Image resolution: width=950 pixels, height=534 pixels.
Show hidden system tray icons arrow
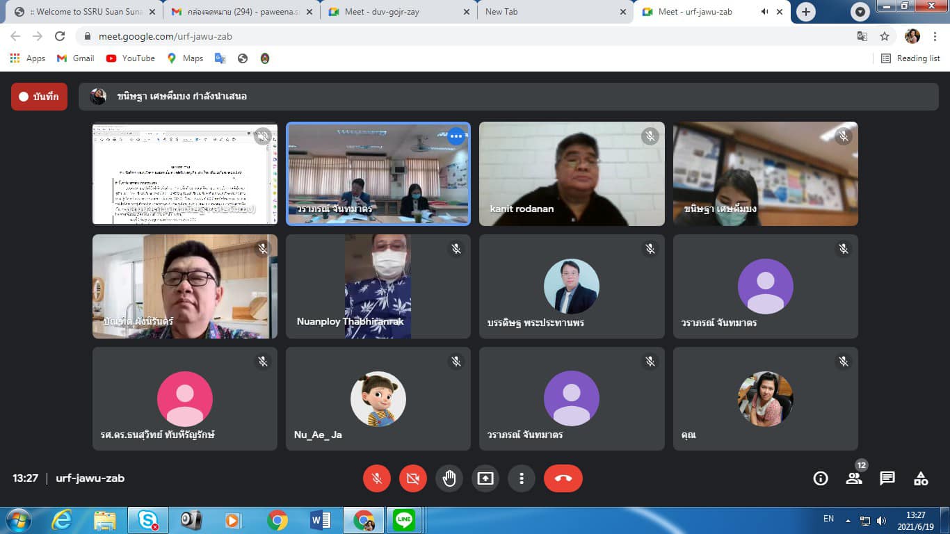848,520
